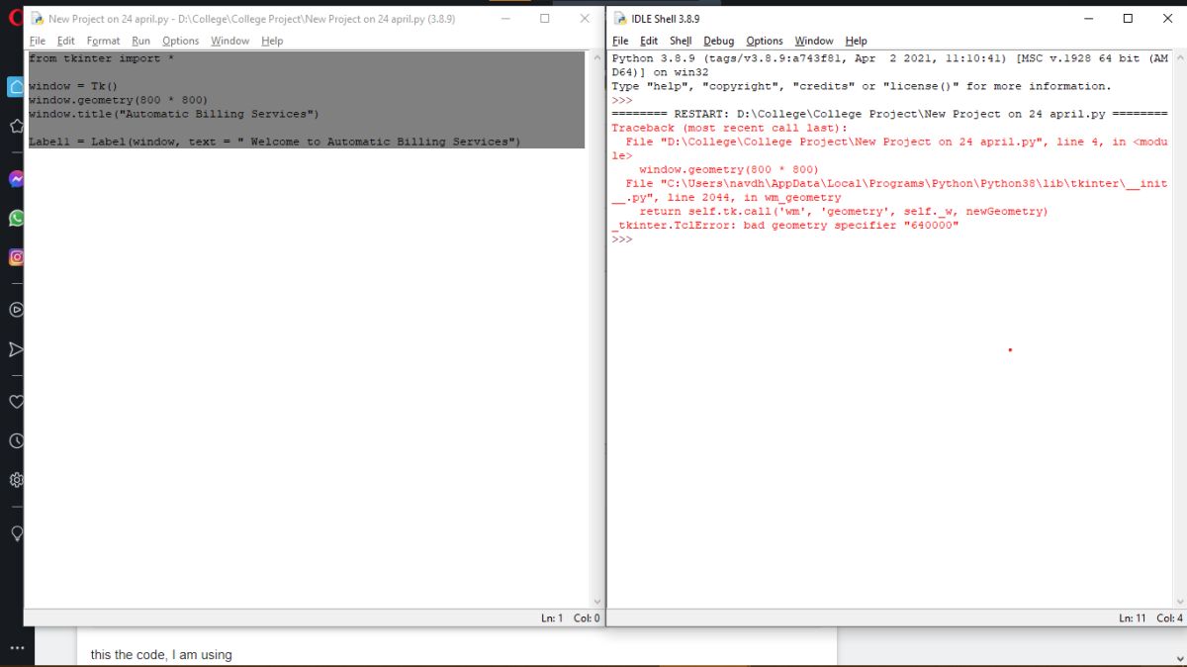The width and height of the screenshot is (1187, 667).
Task: Open the editor window Window menu
Action: (x=230, y=41)
